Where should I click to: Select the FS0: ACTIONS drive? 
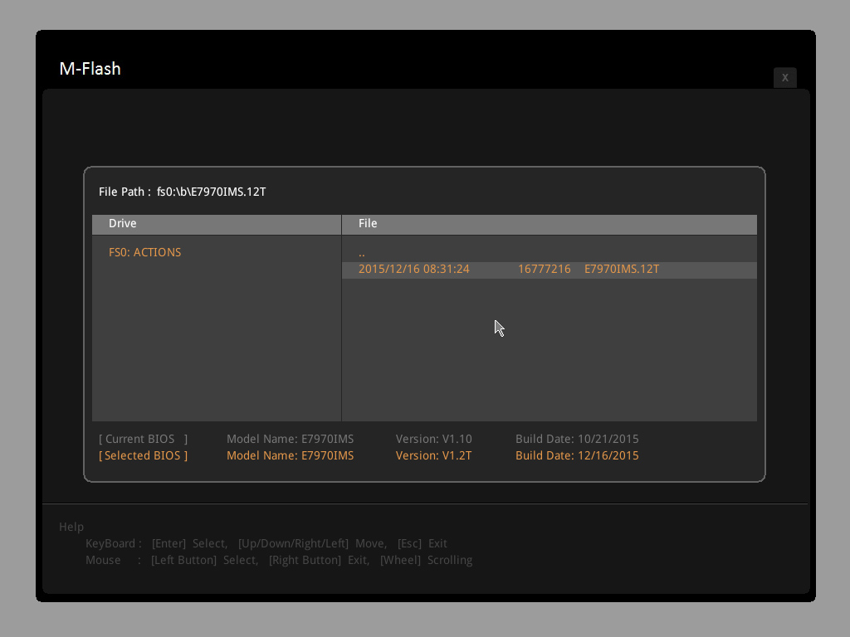[x=144, y=252]
